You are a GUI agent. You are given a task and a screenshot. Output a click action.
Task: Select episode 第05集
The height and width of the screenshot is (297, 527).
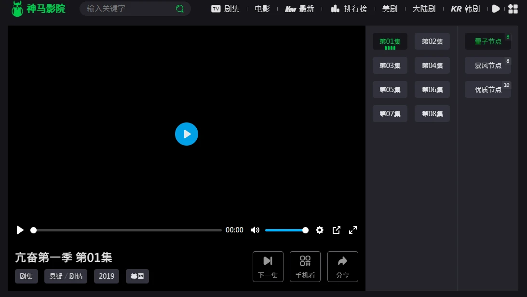[x=390, y=90]
